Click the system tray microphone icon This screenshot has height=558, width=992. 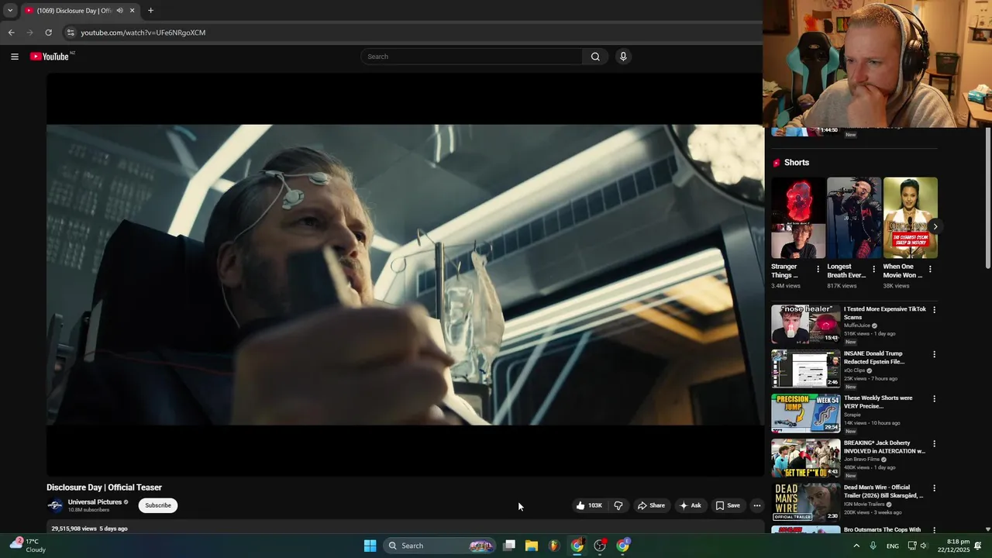coord(873,546)
